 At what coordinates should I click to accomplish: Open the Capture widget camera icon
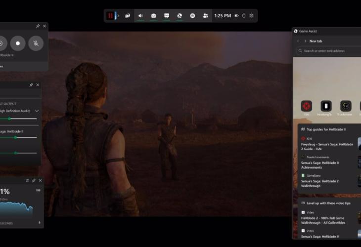(x=153, y=16)
